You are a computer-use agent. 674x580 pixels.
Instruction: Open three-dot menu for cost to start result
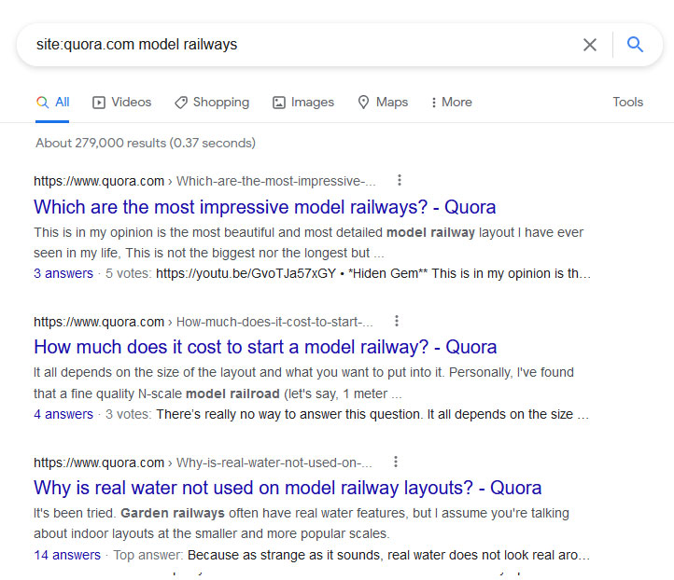tap(397, 321)
